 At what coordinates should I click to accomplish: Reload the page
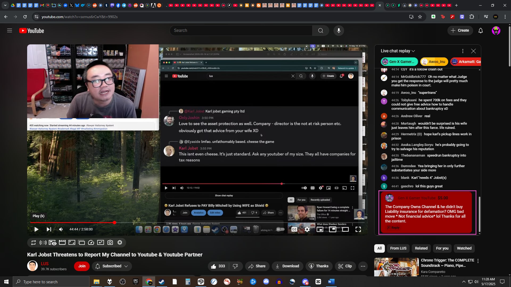tap(25, 17)
